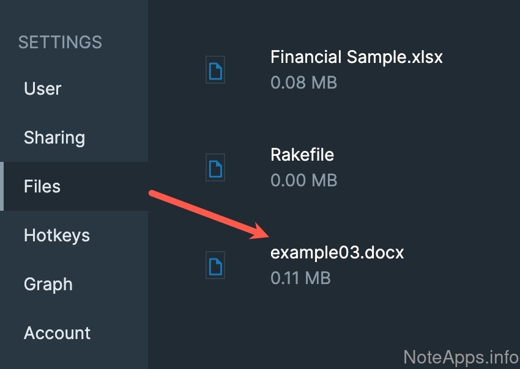Switch to Graph settings
The image size is (520, 369).
[x=48, y=284]
